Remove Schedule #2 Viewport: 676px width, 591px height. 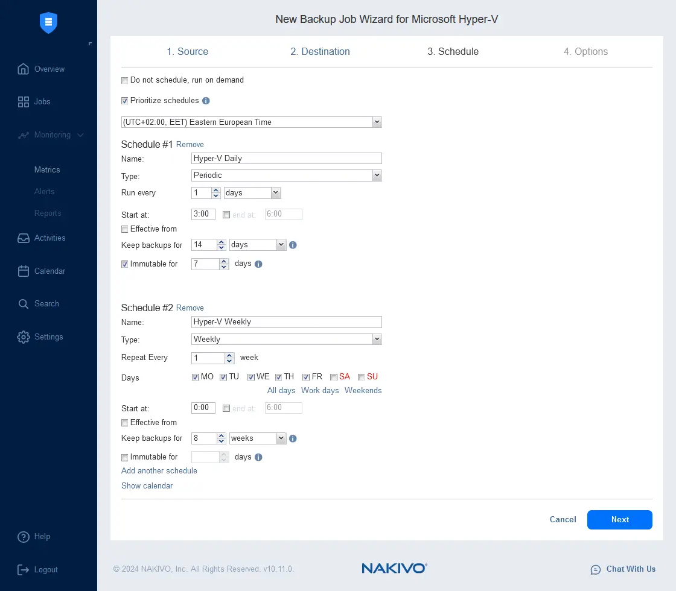point(190,308)
